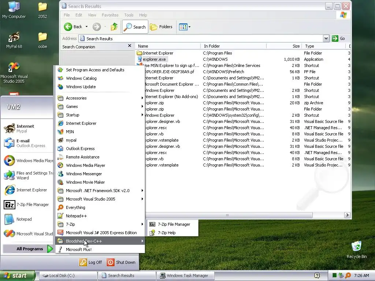Screen dimensions: 375x281
Task: Toggle the Folders toolbar button
Action: click(x=161, y=27)
